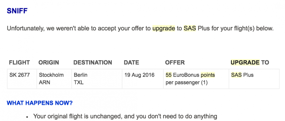Click highlighted SAS in the opening sentence
The image size is (285, 121).
[x=190, y=28]
